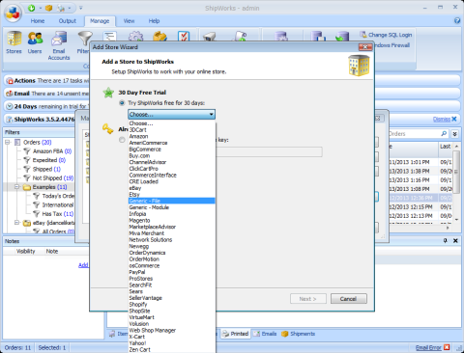Open the Help ribbon tab
Screen dimensions: 464x353
click(x=154, y=21)
